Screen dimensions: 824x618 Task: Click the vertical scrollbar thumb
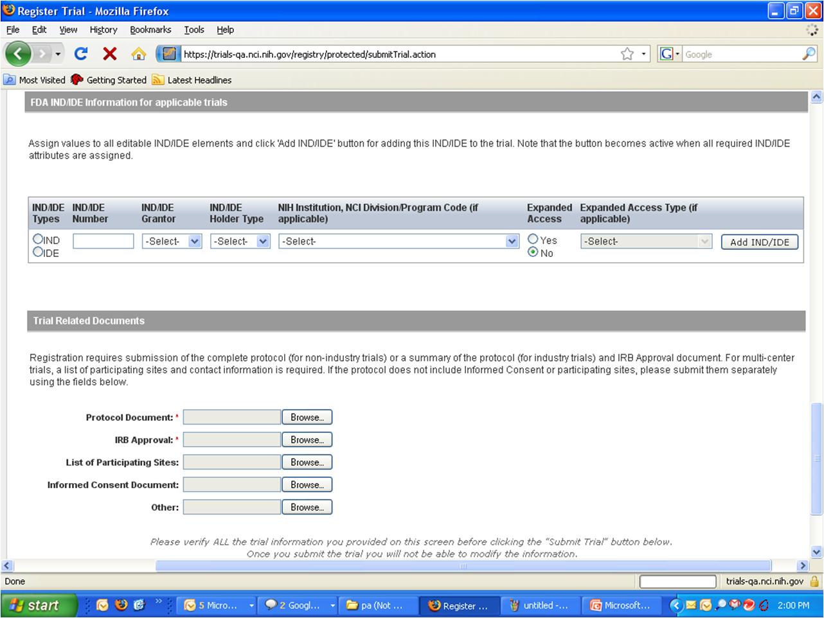coord(817,458)
